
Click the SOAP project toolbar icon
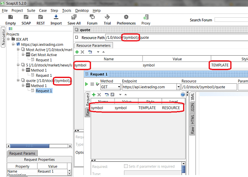click(x=26, y=20)
